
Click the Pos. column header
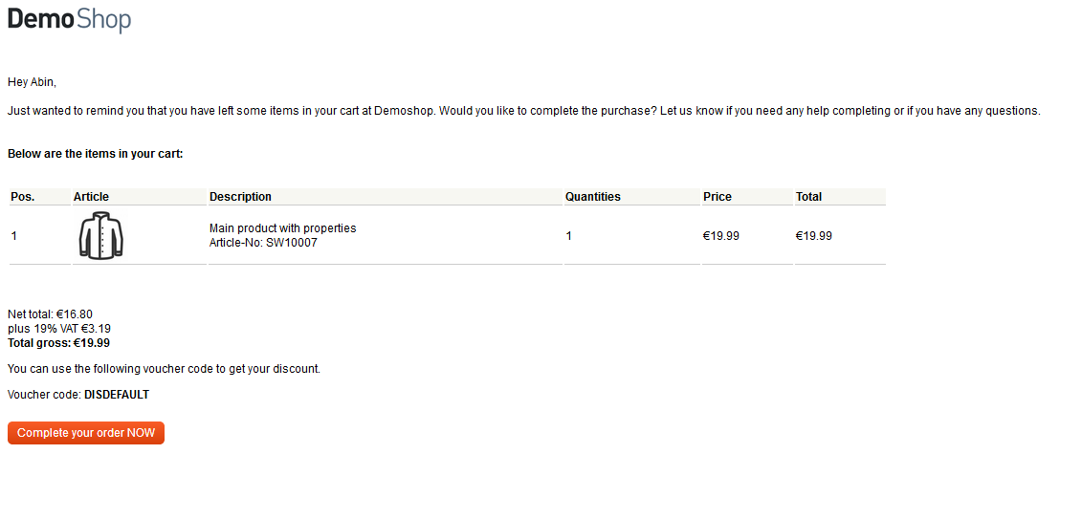click(23, 197)
